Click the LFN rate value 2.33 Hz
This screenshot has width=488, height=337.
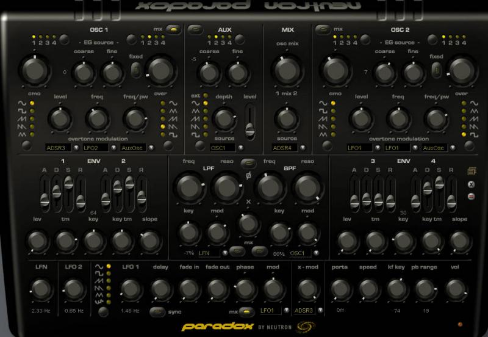[41, 311]
